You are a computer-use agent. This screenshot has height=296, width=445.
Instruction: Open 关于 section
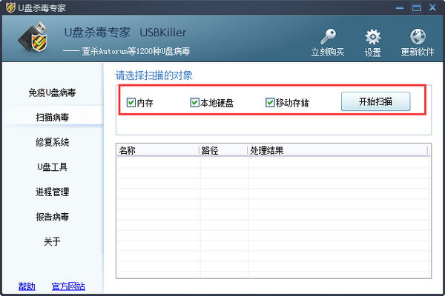click(52, 242)
